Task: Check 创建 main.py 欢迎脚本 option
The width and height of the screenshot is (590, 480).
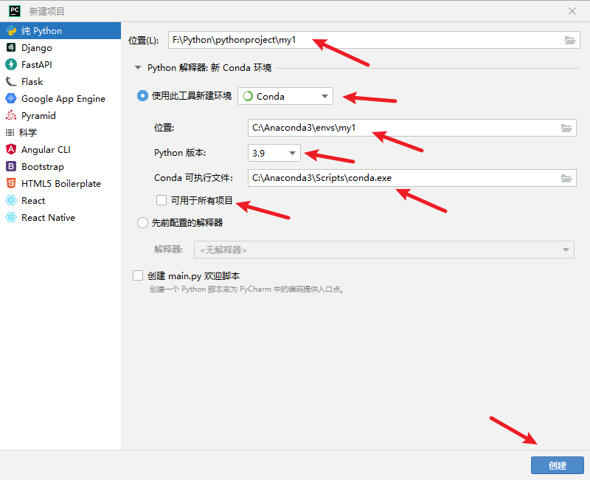Action: (138, 275)
